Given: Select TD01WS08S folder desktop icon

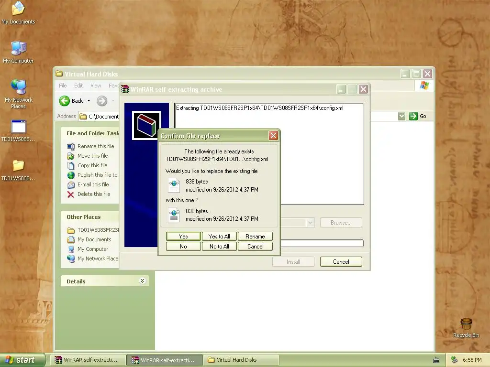Looking at the screenshot, I should click(18, 170).
